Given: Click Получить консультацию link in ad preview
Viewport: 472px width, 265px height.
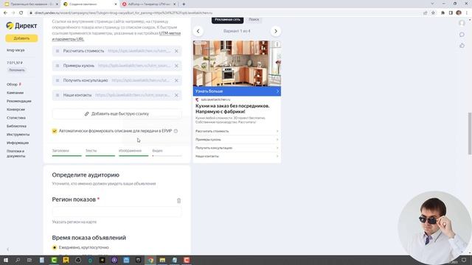Looking at the screenshot, I should 237,148.
